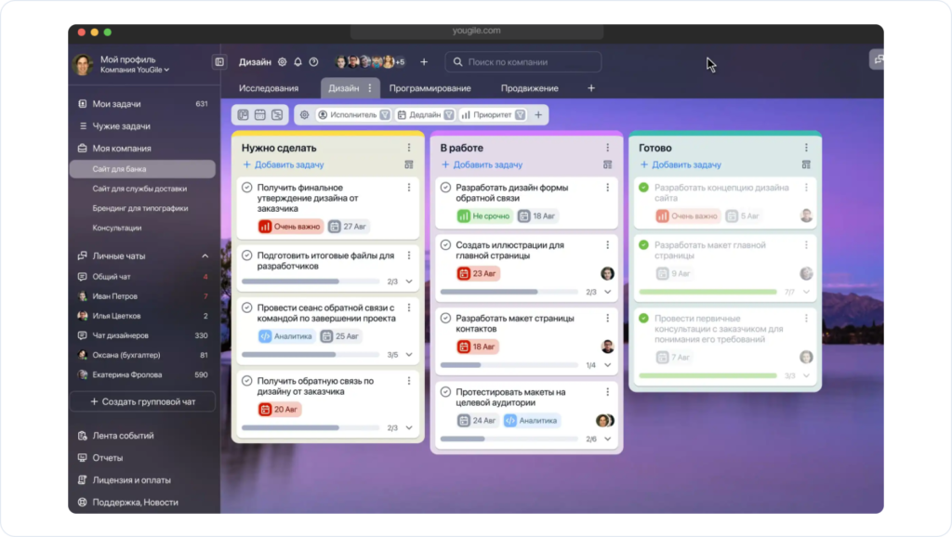Open the Программирование board tab

click(430, 88)
